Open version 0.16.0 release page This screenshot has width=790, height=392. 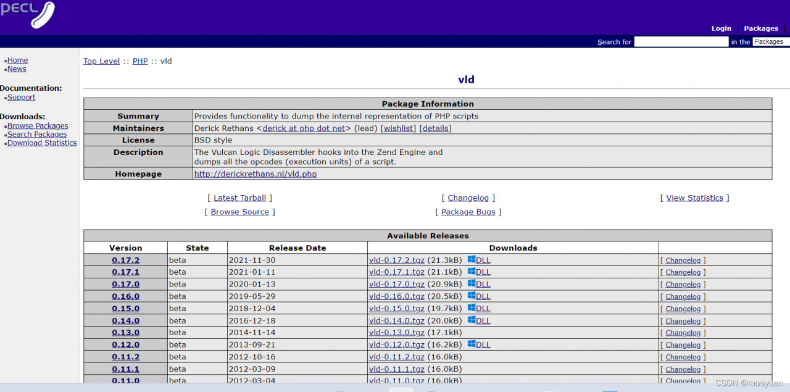tap(125, 296)
